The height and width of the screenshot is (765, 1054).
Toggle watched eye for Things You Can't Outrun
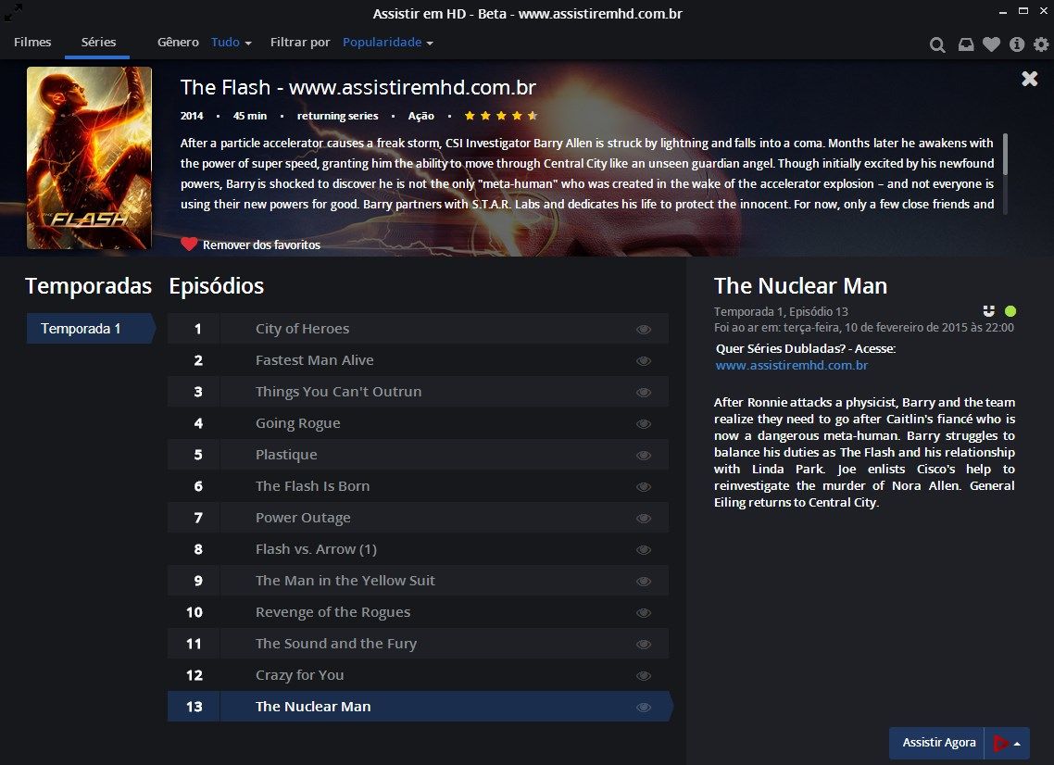coord(644,393)
